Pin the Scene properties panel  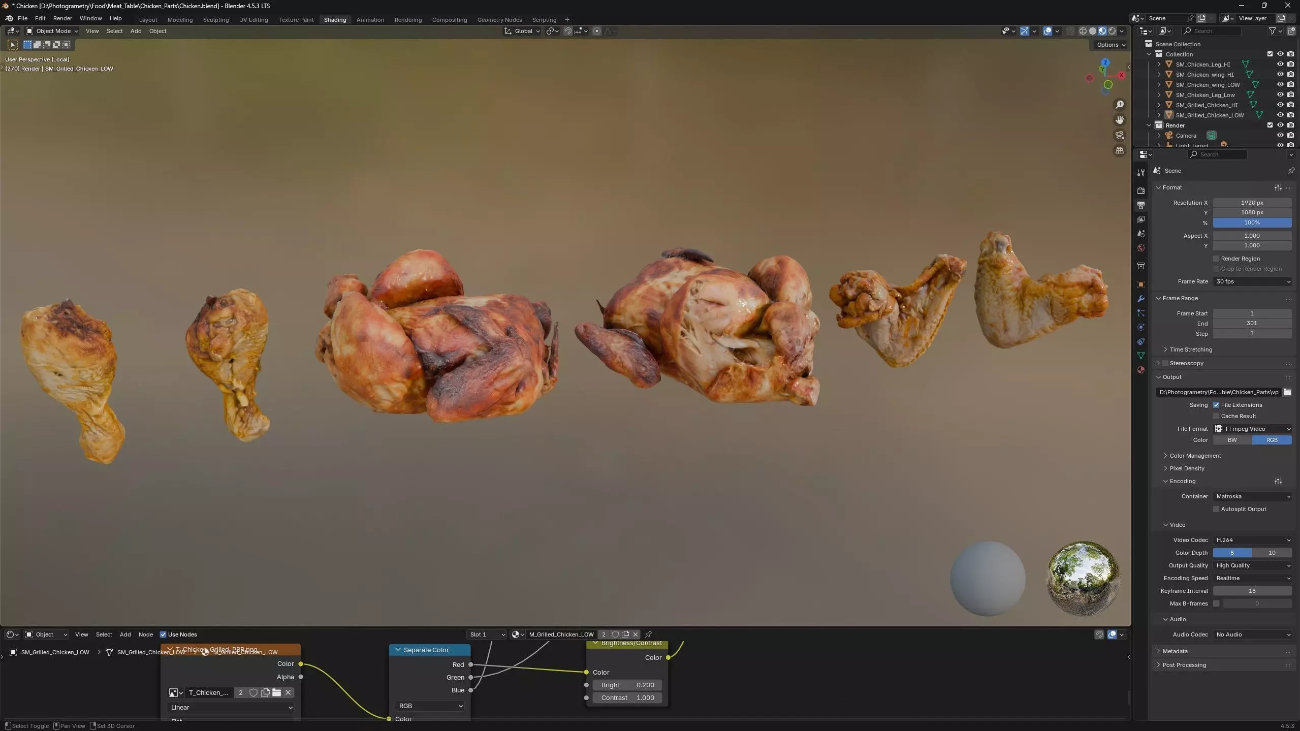pos(1291,171)
